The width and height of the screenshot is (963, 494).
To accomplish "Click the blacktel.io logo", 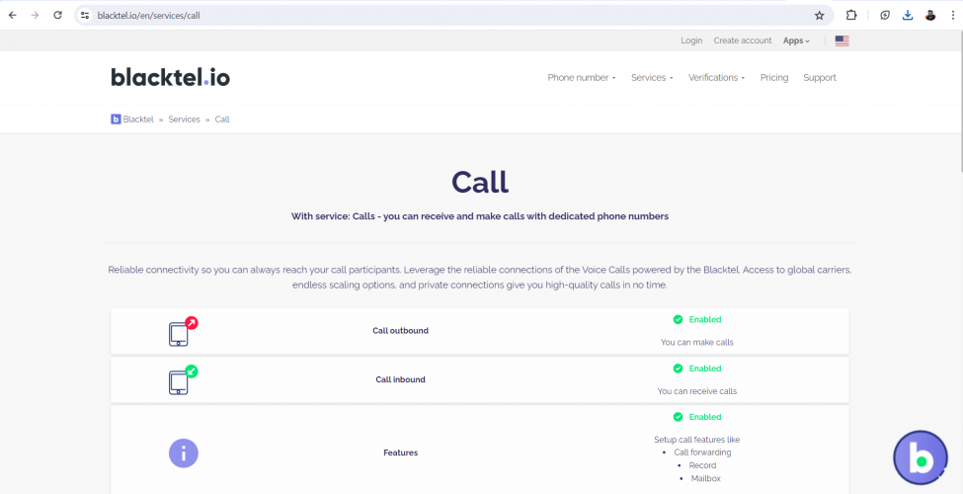I will [170, 77].
